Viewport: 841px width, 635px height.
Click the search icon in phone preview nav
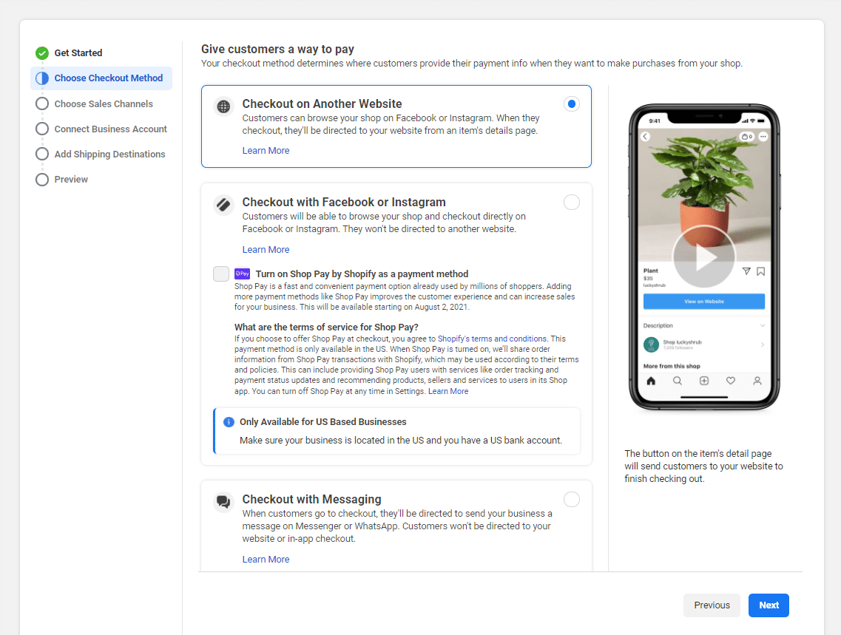pyautogui.click(x=678, y=381)
